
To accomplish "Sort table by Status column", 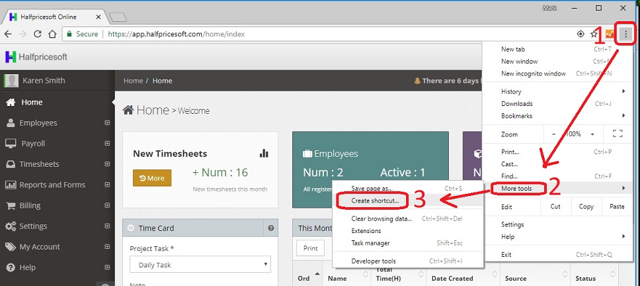I will [594, 278].
